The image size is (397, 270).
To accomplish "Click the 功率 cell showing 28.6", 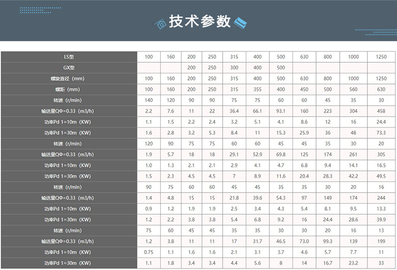I will 353,220.
